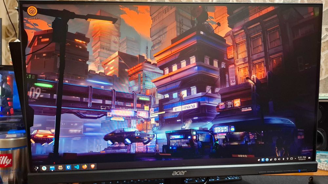The height and width of the screenshot is (184, 328).
Task: Open the SoapUI 5.9.1 desktop shortcut
Action: tap(32, 13)
